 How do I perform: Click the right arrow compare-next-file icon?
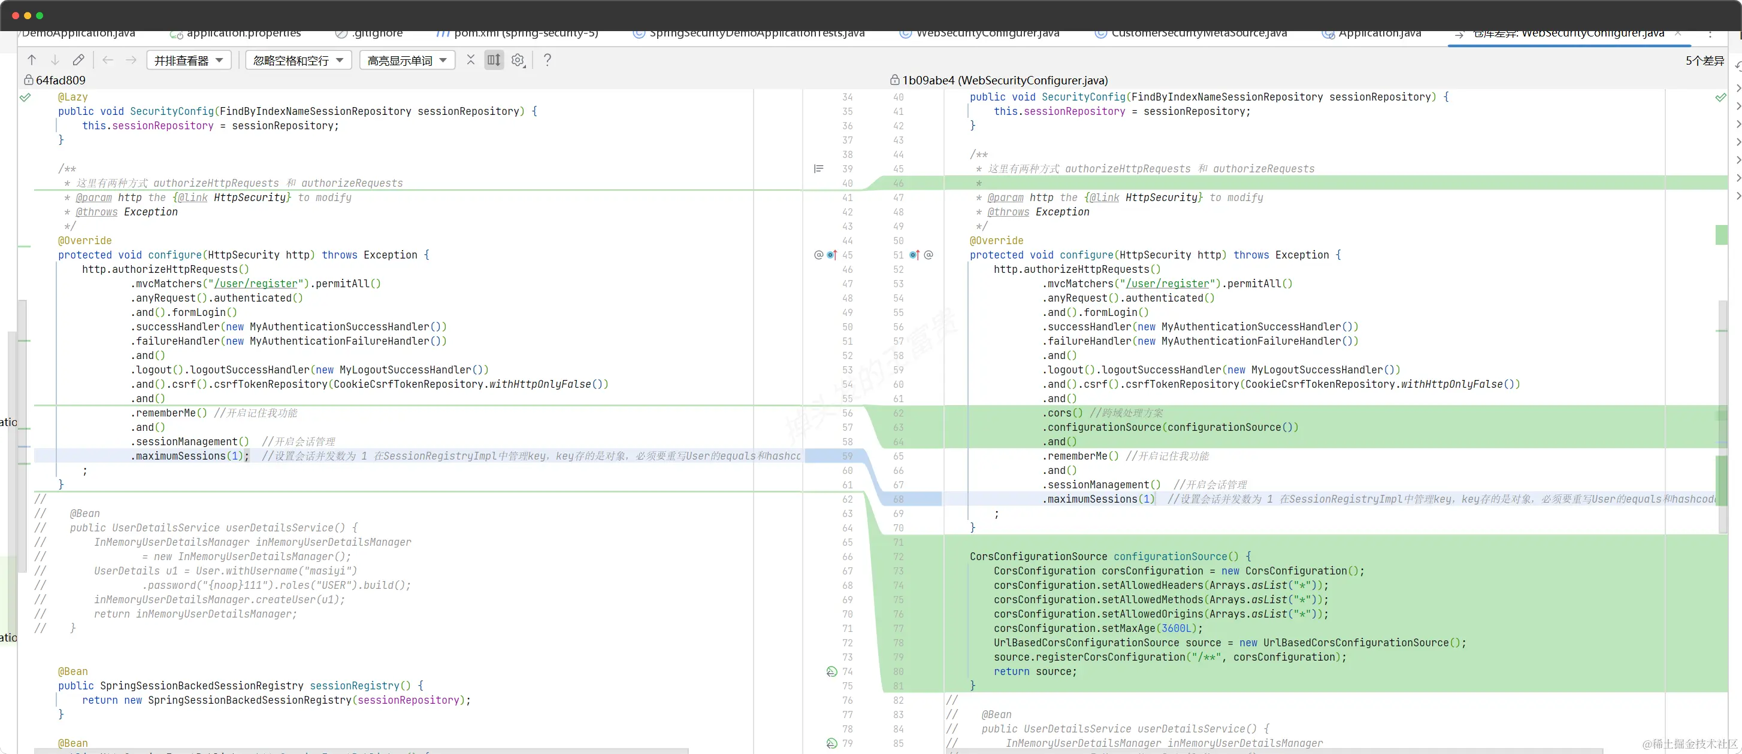(131, 60)
